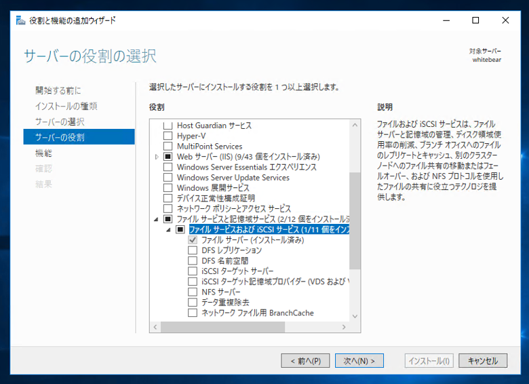Check the Windows 展開サービス checkbox
This screenshot has height=384, width=529.
tap(168, 188)
